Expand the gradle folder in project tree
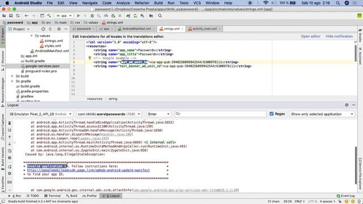This screenshot has height=204, width=363. (x=12, y=81)
